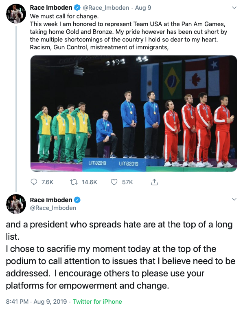
Task: Open second tweet's profile avatar
Action: coord(16,204)
